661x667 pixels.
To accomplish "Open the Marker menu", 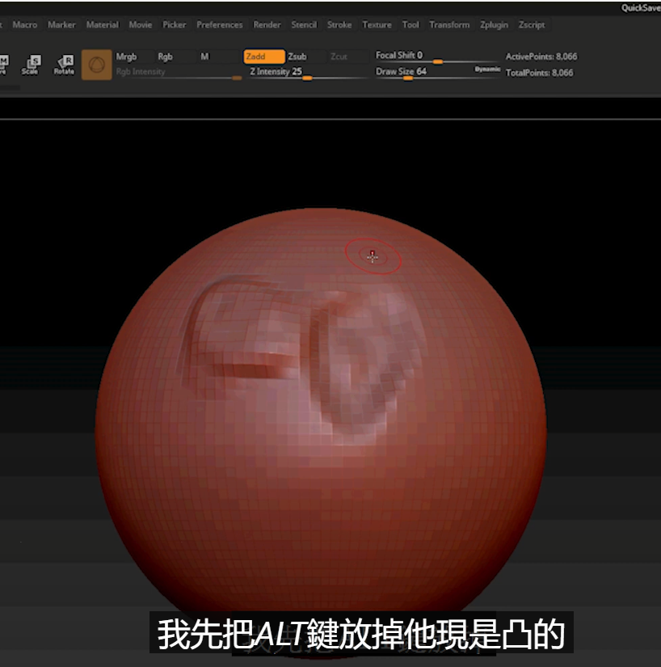I will [61, 25].
